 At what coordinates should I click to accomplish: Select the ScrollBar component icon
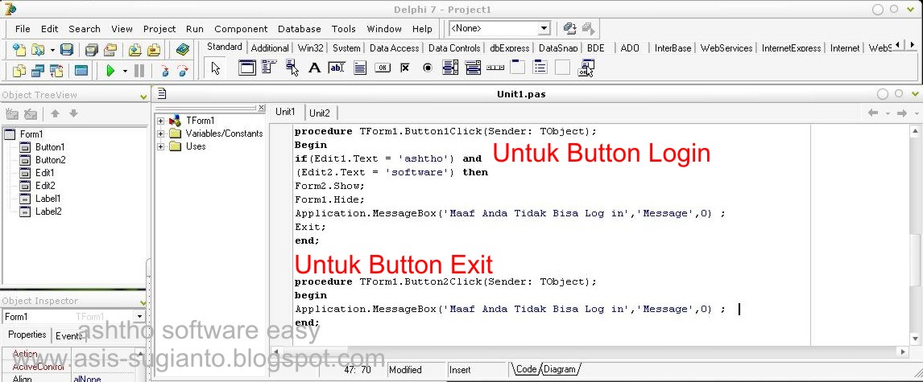click(495, 68)
